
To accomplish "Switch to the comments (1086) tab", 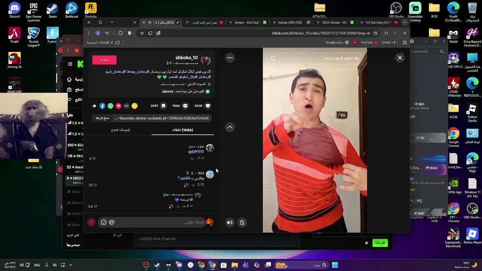I will coord(183,130).
